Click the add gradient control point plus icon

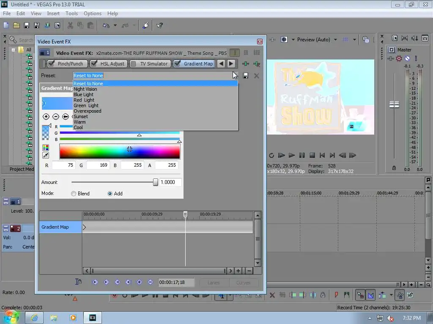pyautogui.click(x=46, y=116)
